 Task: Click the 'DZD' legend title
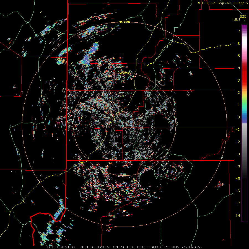click(x=243, y=17)
